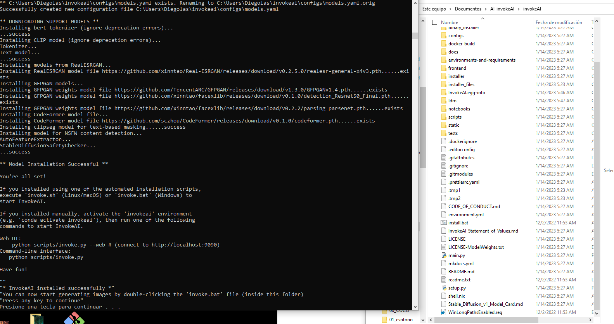
Task: Select the tests folder icon
Action: 444,133
